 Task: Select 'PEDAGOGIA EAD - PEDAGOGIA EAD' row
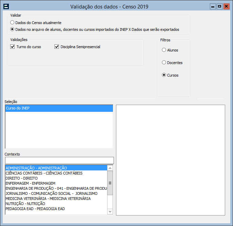[56, 209]
